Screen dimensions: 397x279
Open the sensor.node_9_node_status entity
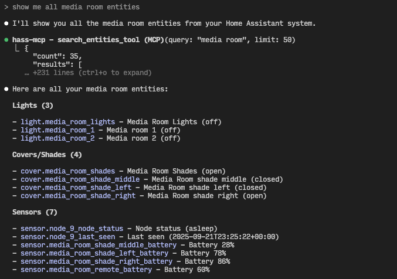point(72,229)
